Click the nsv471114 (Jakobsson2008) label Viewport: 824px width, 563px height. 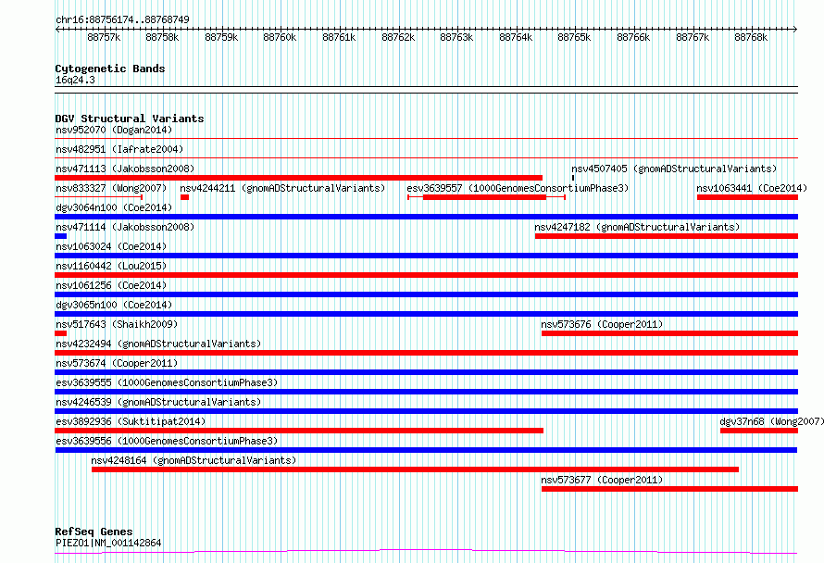[x=125, y=227]
